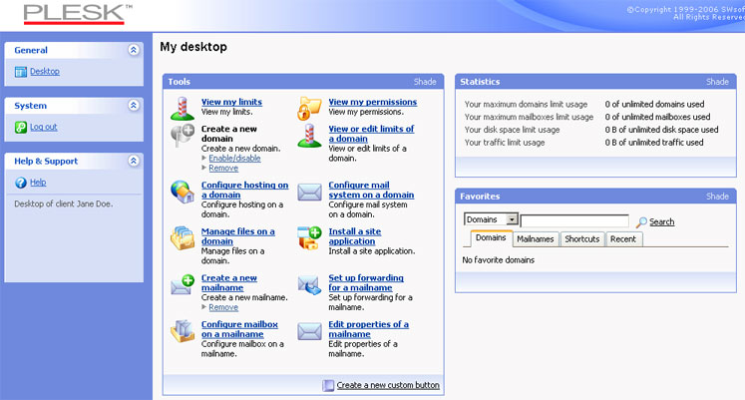This screenshot has height=400, width=745.
Task: Focus the Favorites search text field
Action: (x=574, y=220)
